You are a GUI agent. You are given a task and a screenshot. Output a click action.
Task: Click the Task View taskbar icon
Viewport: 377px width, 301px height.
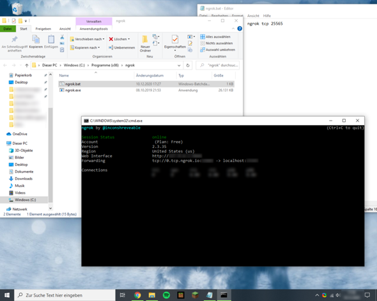(123, 295)
